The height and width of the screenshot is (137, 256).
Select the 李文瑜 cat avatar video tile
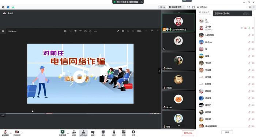178,100
